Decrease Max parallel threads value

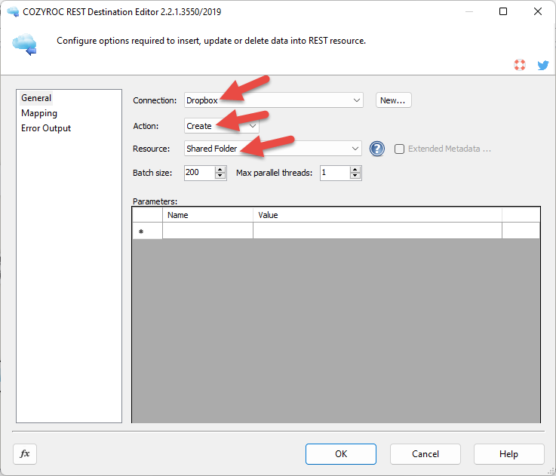355,177
